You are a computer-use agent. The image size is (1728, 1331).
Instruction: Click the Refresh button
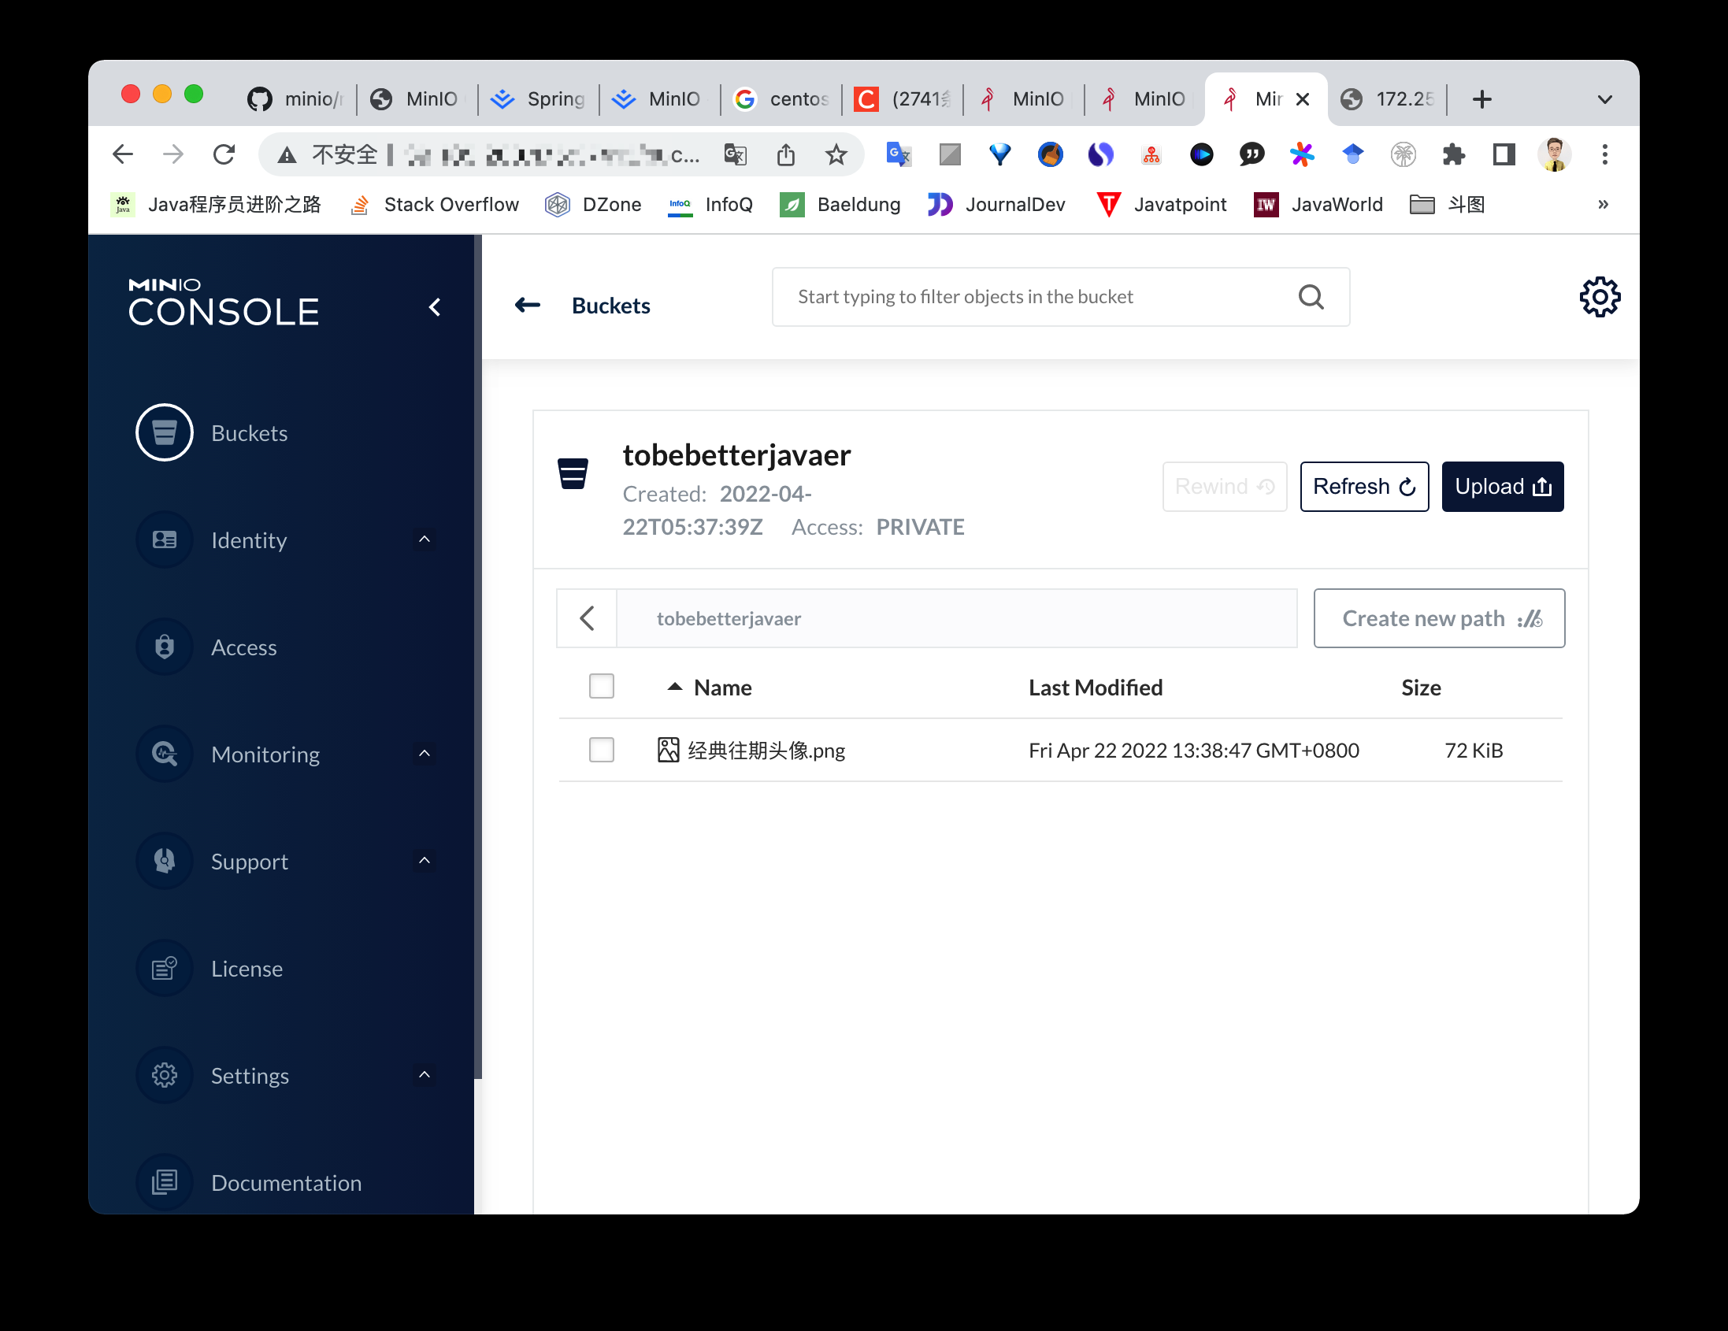[x=1363, y=487]
